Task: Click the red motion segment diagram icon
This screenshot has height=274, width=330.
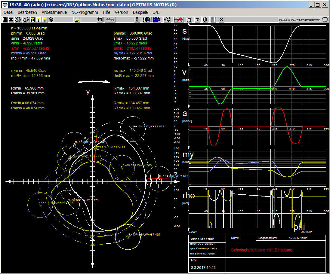Action: pos(110,20)
